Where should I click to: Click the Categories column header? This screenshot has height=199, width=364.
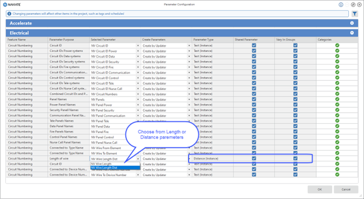point(337,40)
